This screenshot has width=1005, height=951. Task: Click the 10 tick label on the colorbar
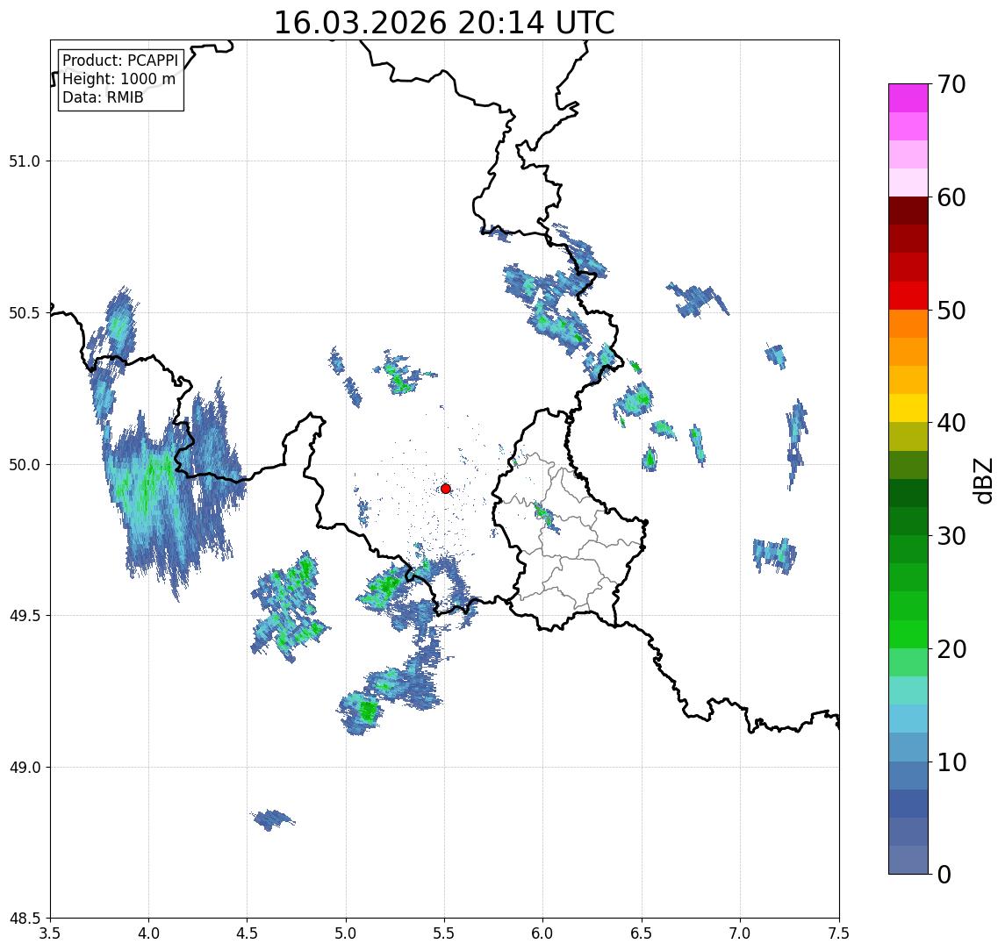click(x=951, y=762)
